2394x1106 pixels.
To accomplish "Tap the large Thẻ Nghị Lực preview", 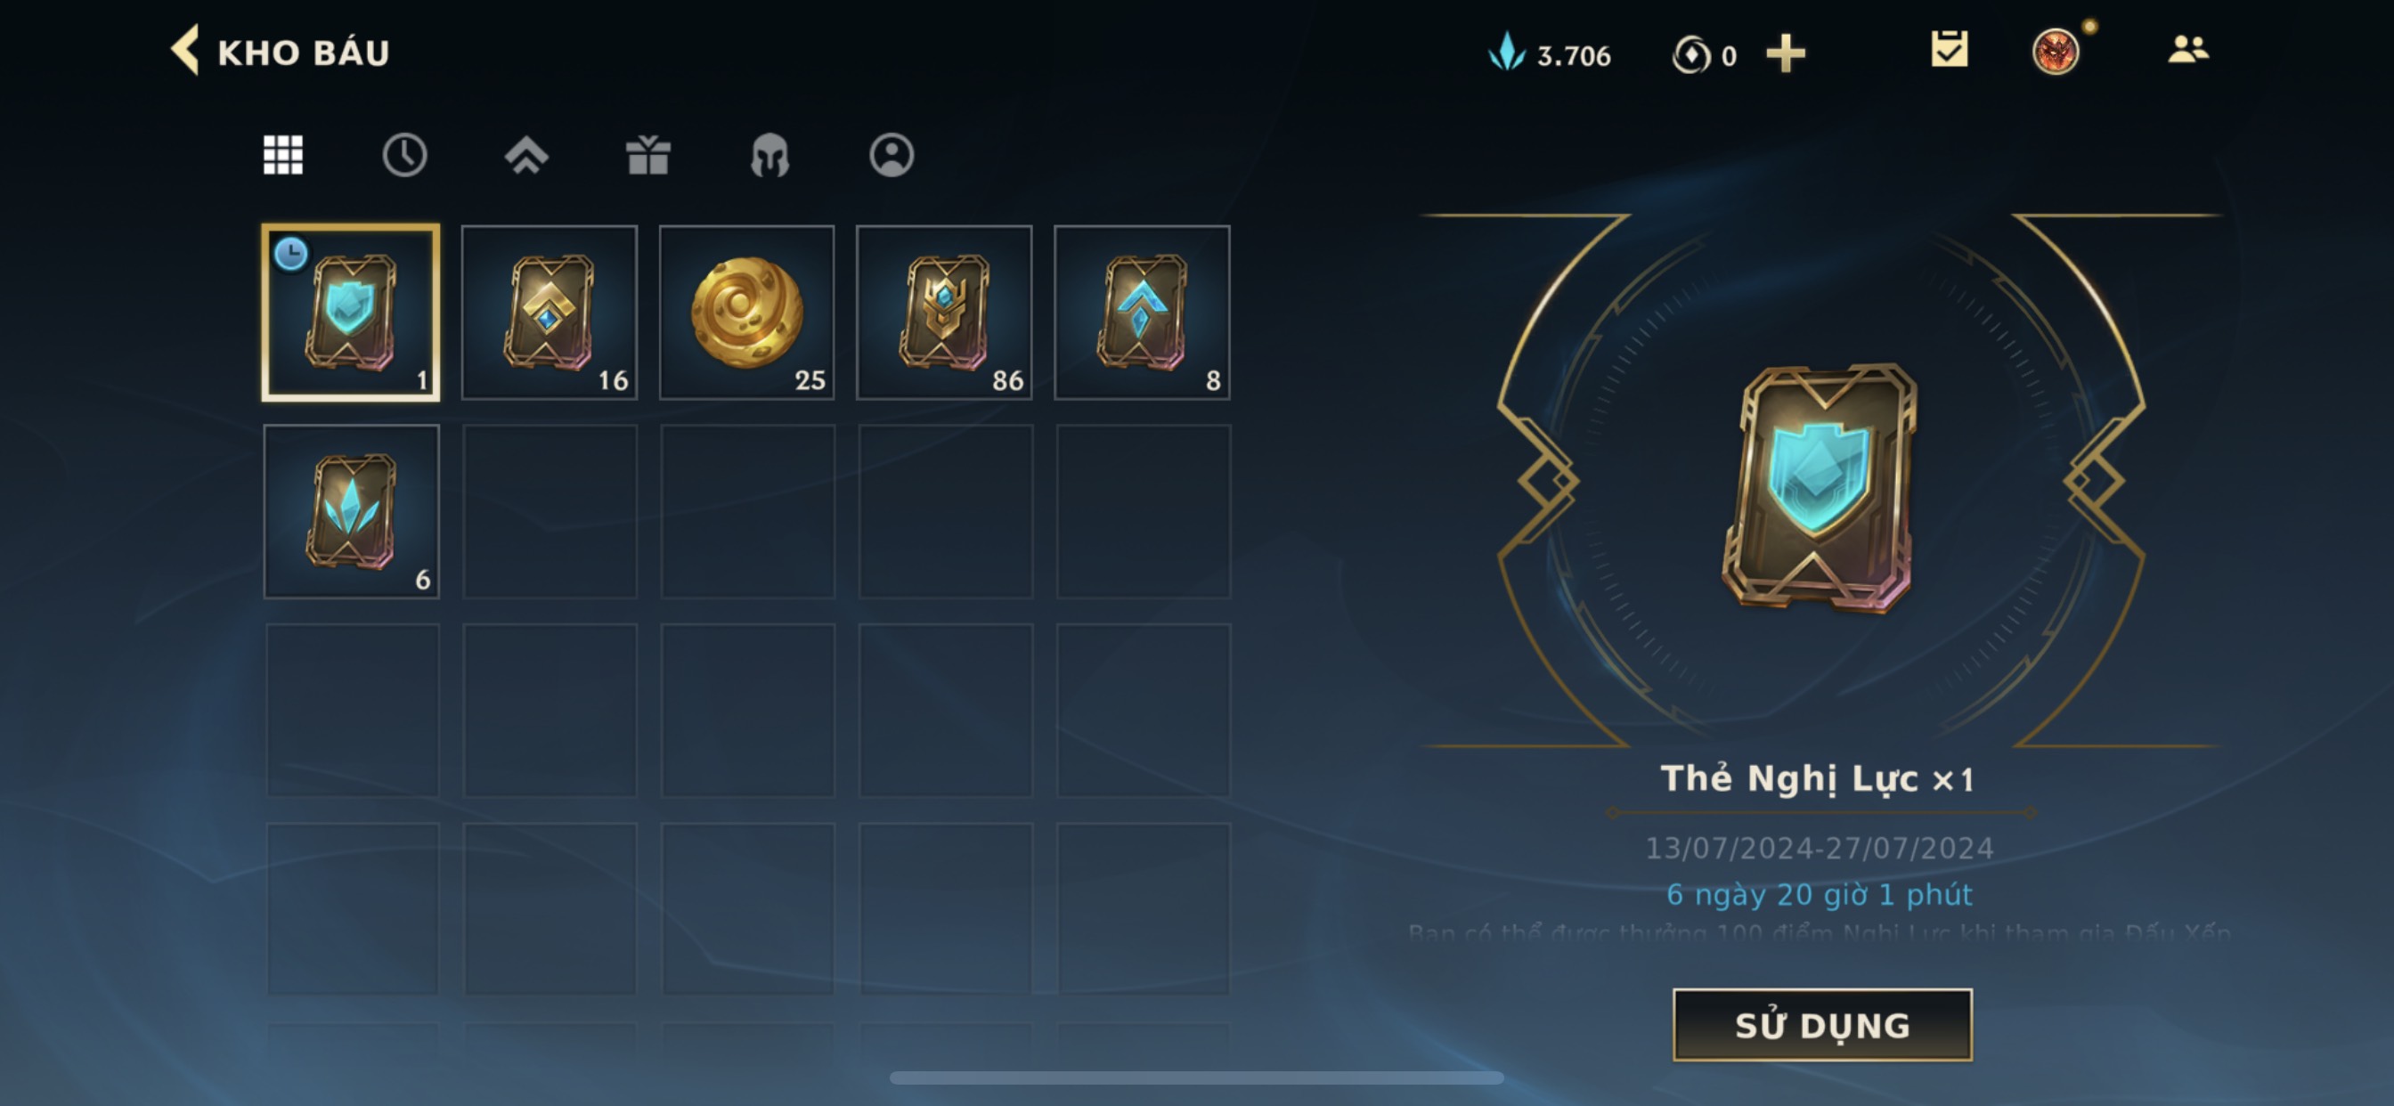I will [1820, 487].
